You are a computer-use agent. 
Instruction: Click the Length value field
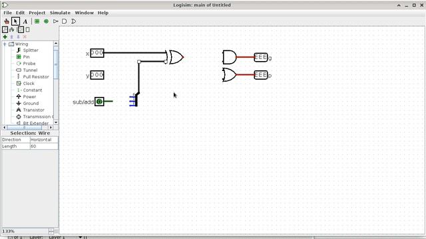point(44,146)
